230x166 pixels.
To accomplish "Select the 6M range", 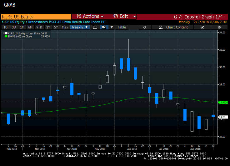I will point(30,27).
